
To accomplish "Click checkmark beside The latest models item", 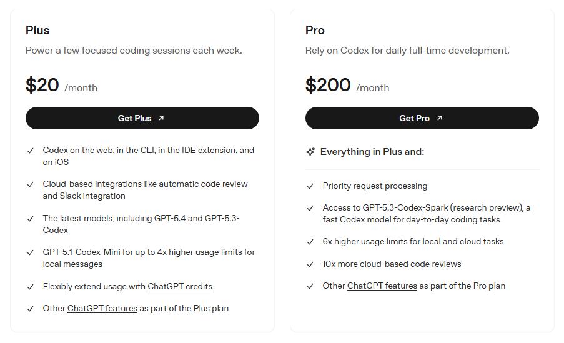I will tap(30, 219).
